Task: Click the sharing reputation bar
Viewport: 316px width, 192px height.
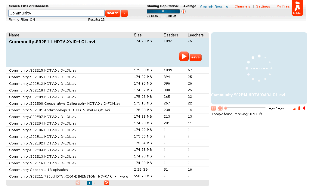Action: [163, 11]
